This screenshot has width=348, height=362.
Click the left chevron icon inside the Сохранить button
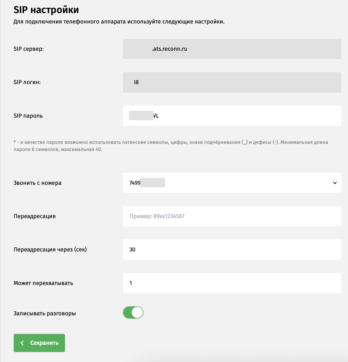(22, 343)
